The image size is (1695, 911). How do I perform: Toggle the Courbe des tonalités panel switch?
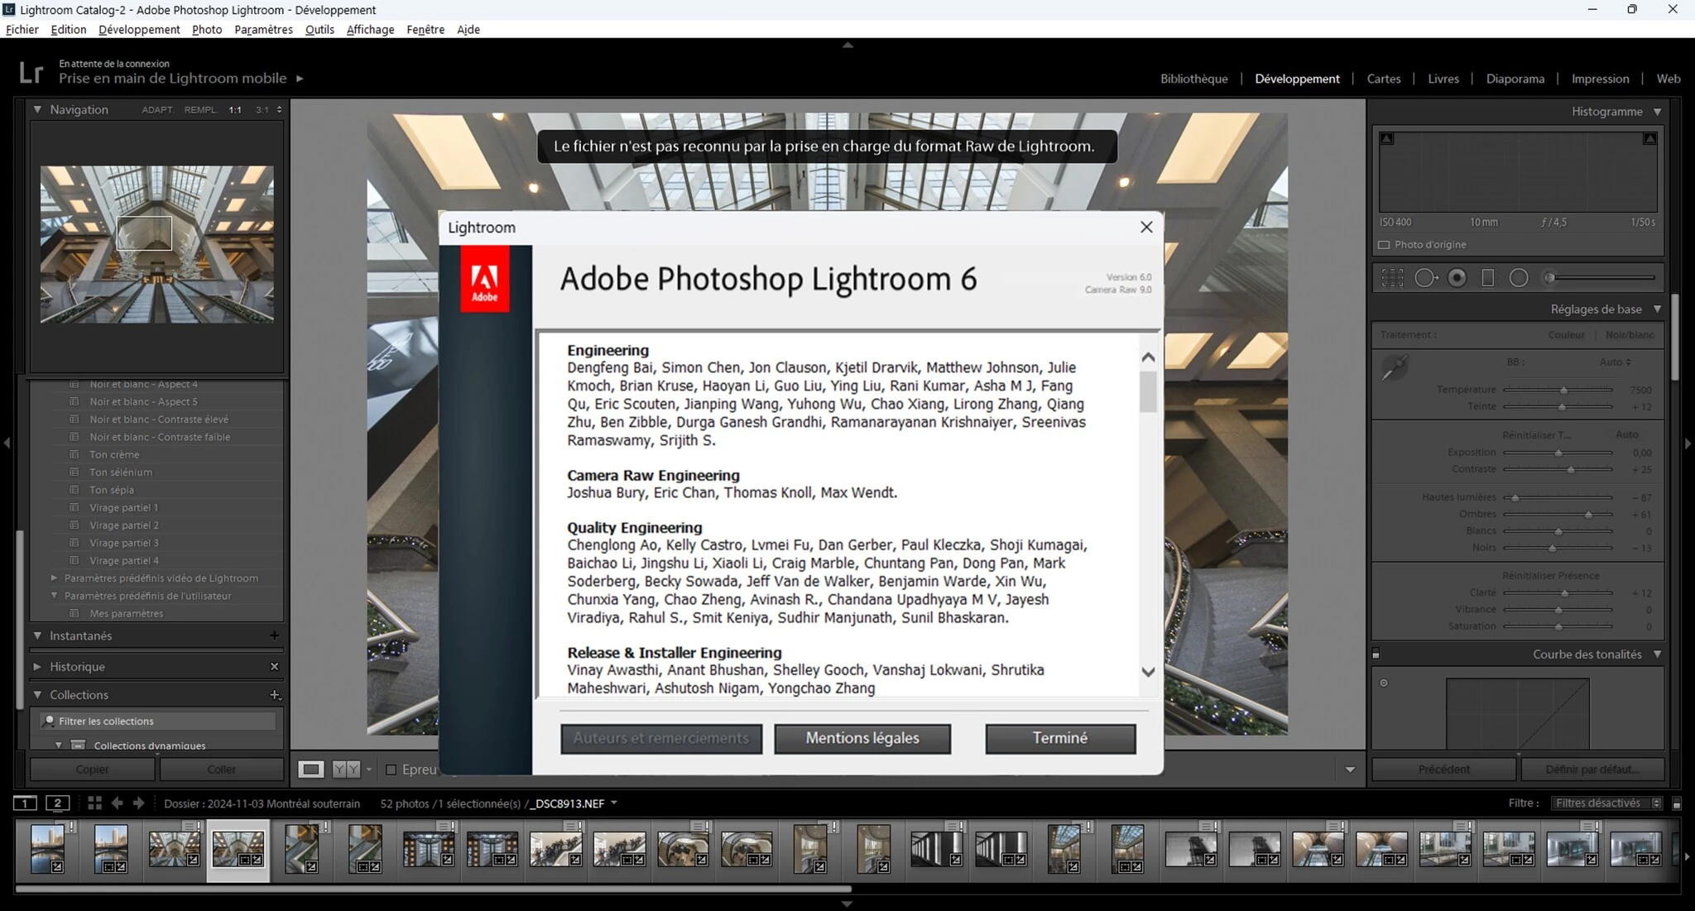pos(1376,654)
